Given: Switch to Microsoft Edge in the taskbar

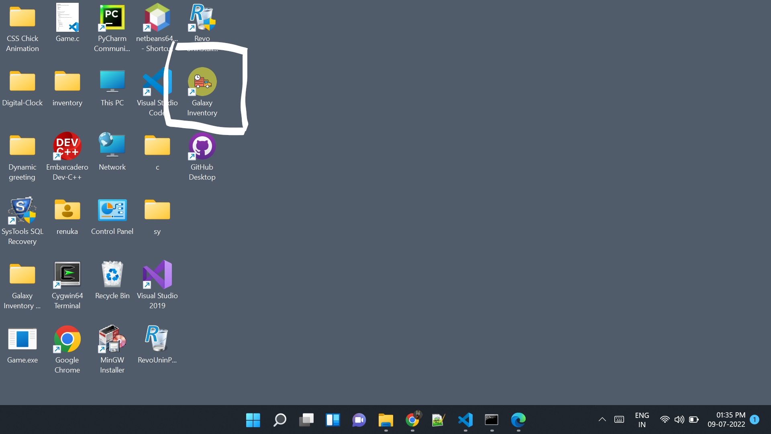Looking at the screenshot, I should tap(518, 420).
